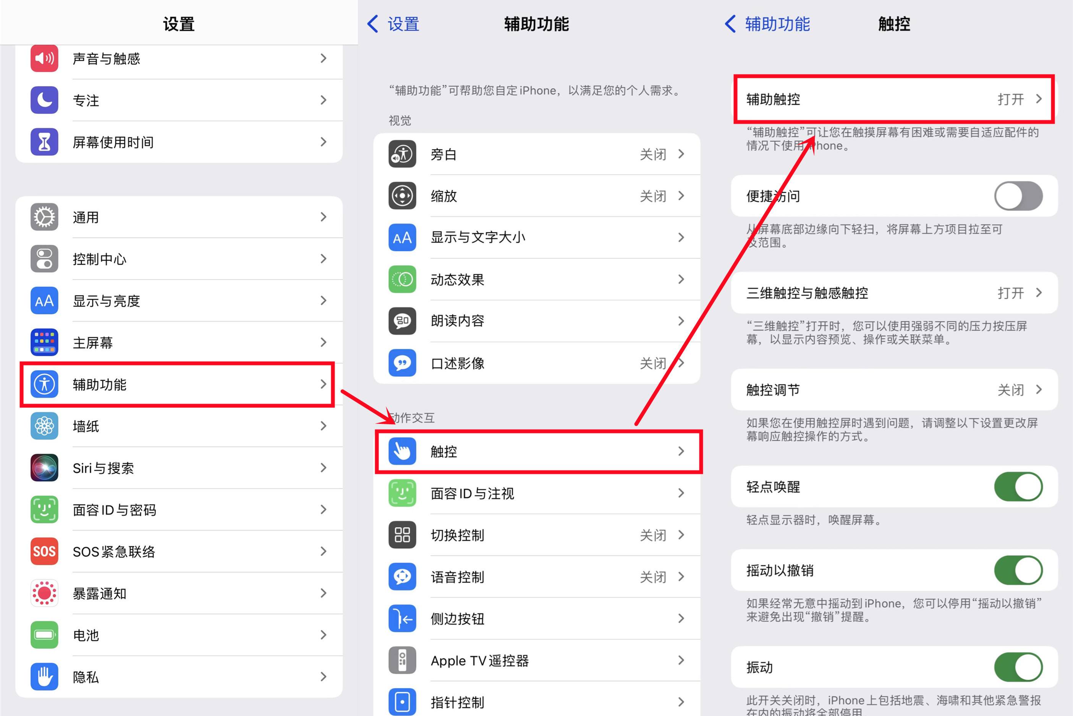Expand the Touch row chevron (触控)
1073x716 pixels.
point(681,451)
